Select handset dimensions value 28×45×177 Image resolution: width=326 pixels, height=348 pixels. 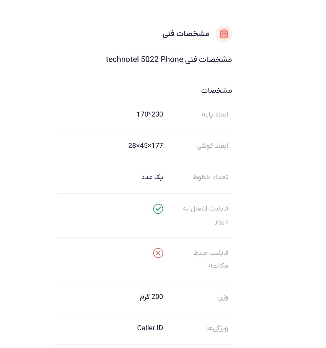(145, 146)
